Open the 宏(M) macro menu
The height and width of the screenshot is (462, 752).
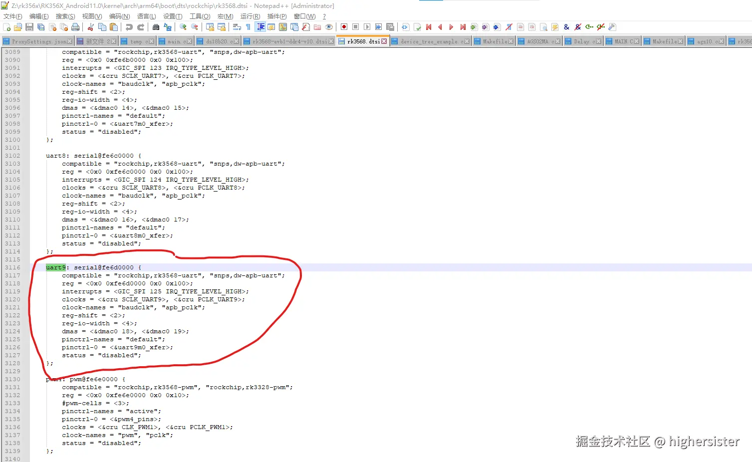[x=226, y=16]
